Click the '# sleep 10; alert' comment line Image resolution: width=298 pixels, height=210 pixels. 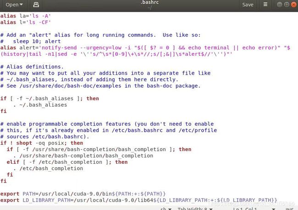30,41
